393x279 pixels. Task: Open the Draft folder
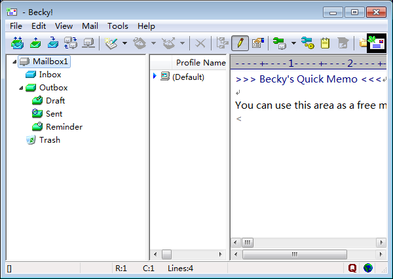(56, 101)
